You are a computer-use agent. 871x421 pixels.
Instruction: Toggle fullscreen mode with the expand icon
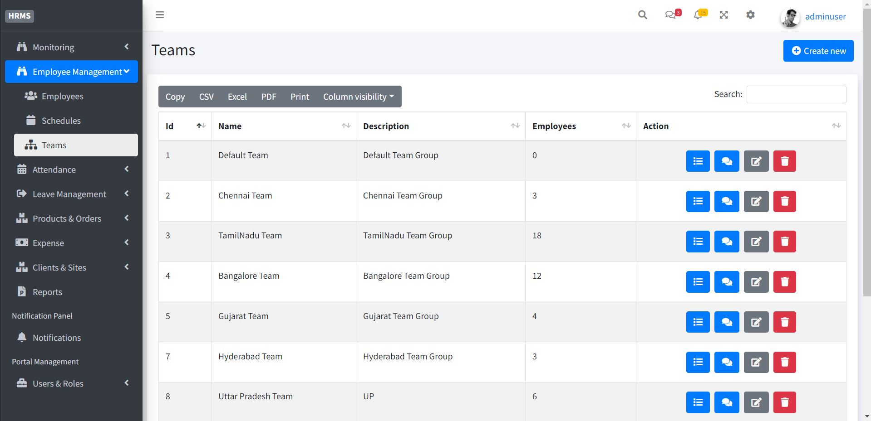[723, 15]
